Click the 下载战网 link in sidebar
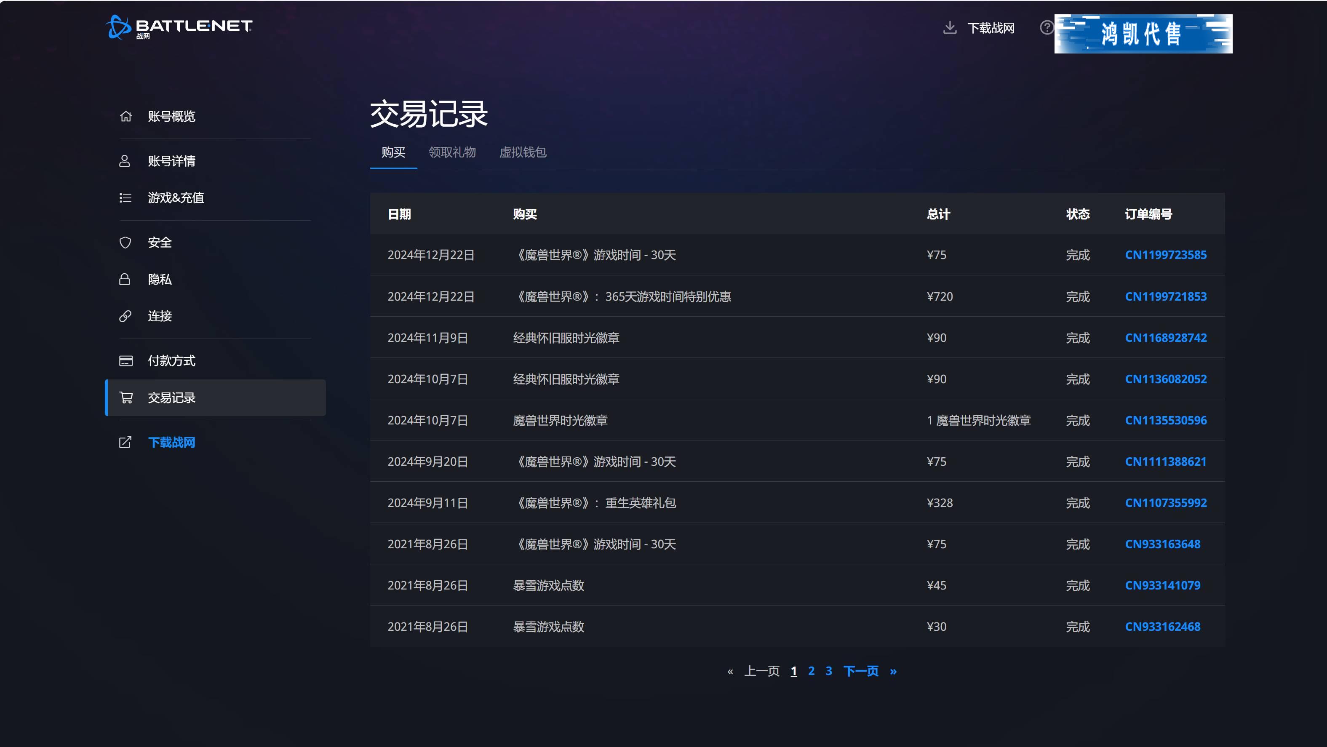 [171, 442]
